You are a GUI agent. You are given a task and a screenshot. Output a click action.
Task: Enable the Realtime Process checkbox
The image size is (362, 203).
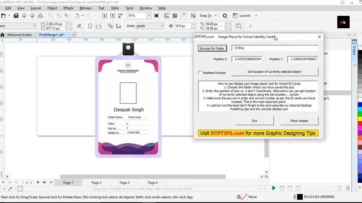[x=200, y=72]
